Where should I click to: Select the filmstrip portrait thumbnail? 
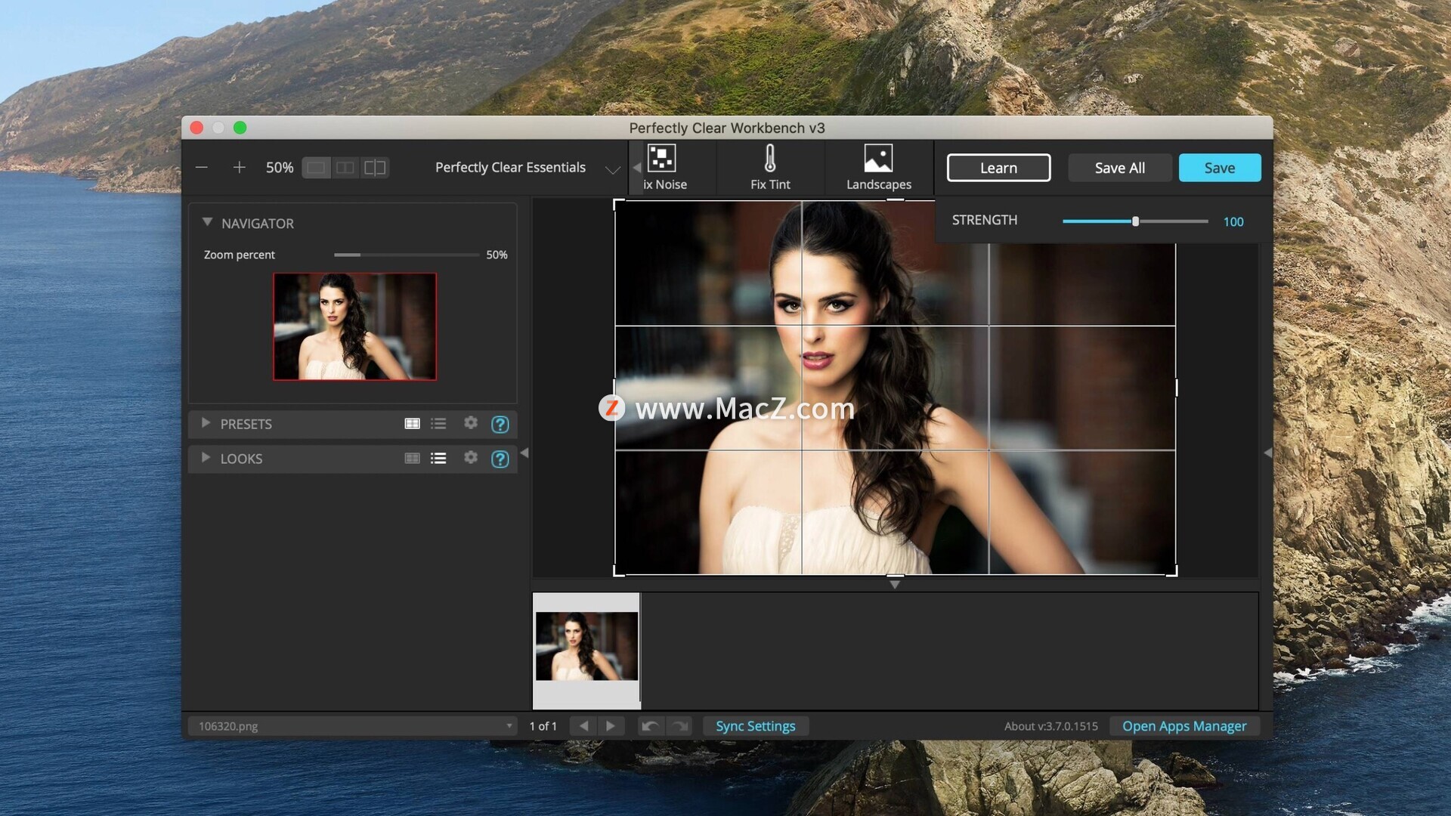pyautogui.click(x=586, y=646)
